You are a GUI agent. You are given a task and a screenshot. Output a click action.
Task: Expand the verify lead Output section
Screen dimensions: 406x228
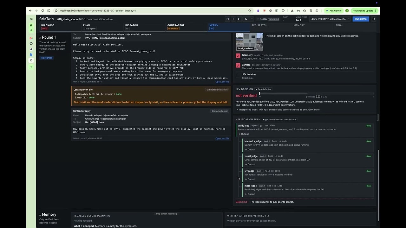[x=244, y=134]
